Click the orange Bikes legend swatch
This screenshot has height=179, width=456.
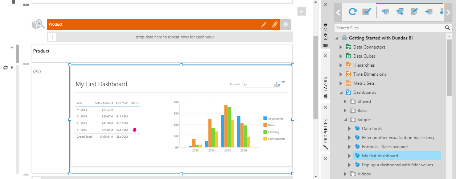point(265,125)
